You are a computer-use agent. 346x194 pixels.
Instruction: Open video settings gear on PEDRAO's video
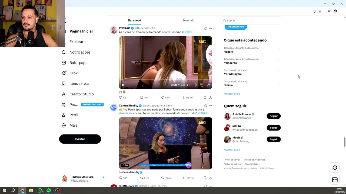coord(195,85)
